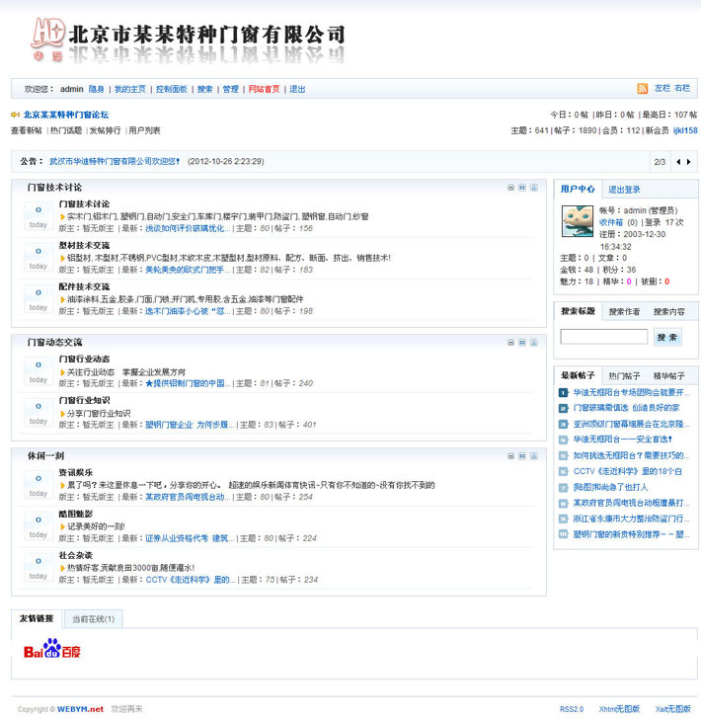Click the rightmost icon in 休闲一刻 header
Viewport: 701px width, 721px height.
pos(533,455)
